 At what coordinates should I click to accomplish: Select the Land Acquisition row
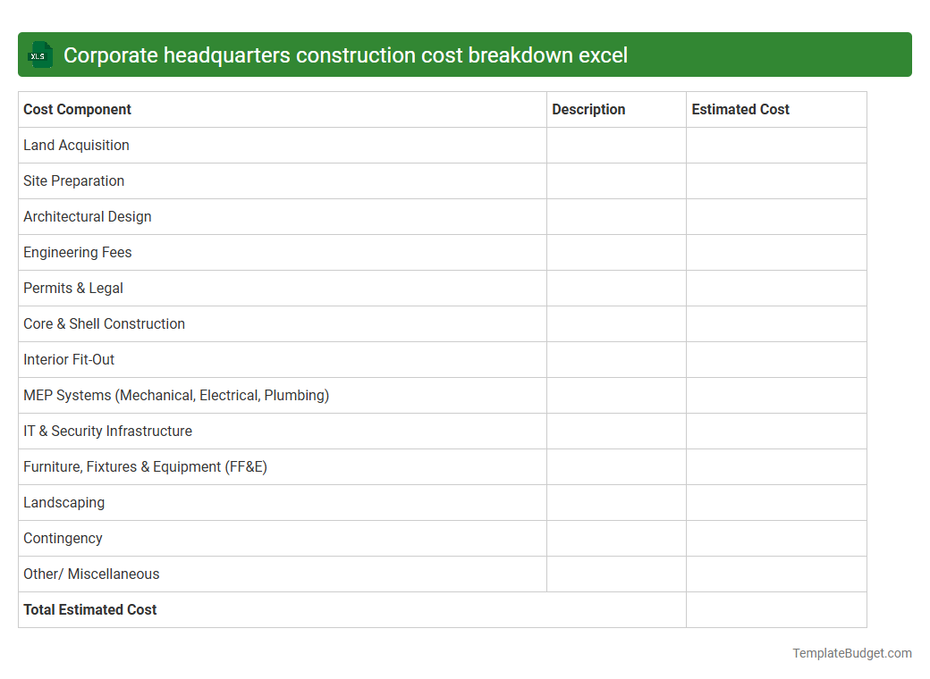click(x=76, y=145)
